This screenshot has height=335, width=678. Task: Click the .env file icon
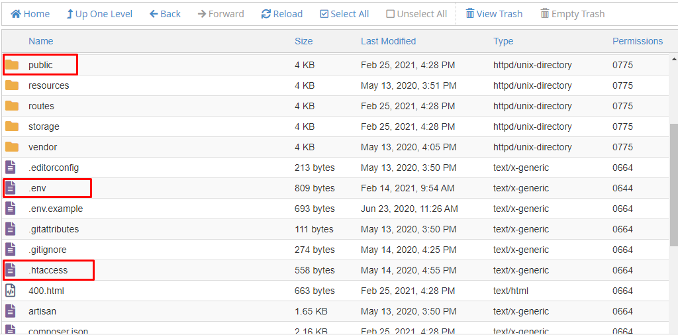pos(11,188)
